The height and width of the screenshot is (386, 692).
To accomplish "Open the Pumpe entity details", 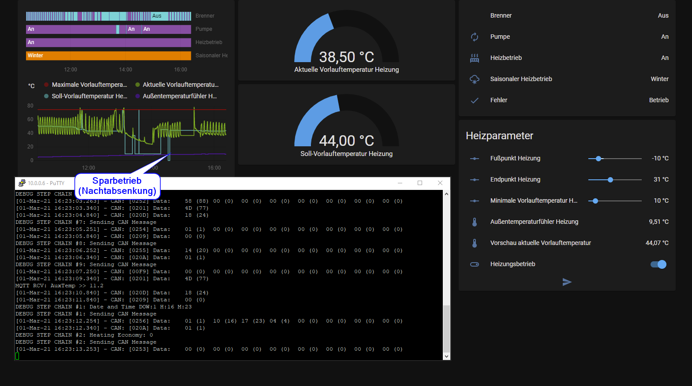I will (567, 37).
